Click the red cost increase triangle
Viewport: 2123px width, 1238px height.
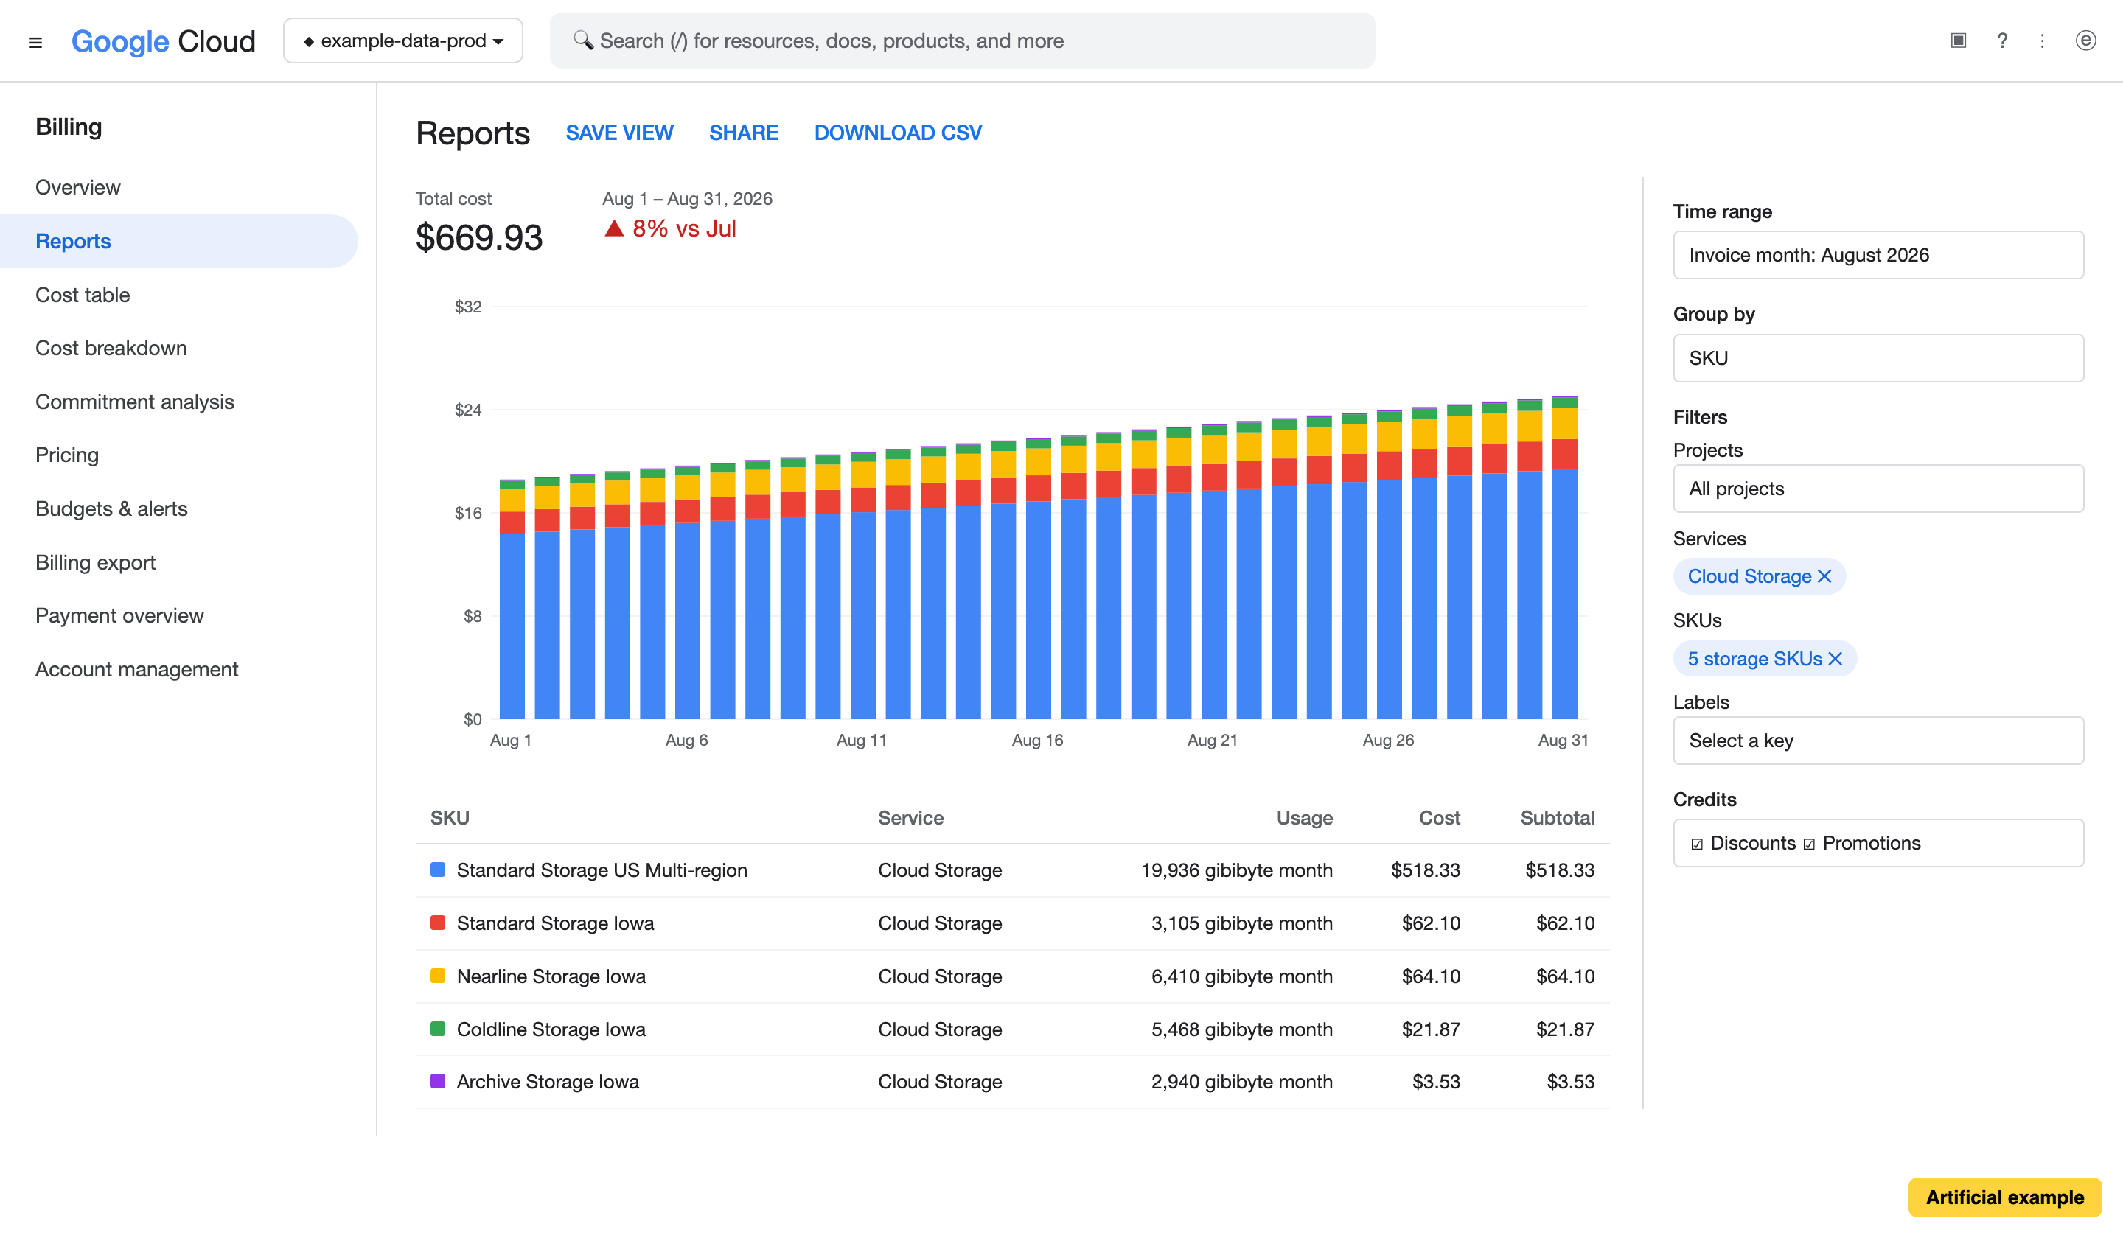click(614, 228)
